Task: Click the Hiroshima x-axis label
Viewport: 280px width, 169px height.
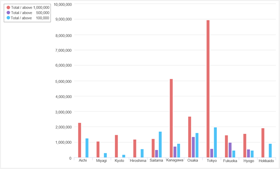Action: tap(138, 161)
